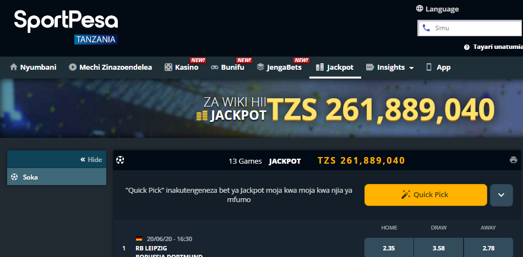523x257 pixels.
Task: Click the print icon in Jackpot header
Action: [513, 160]
